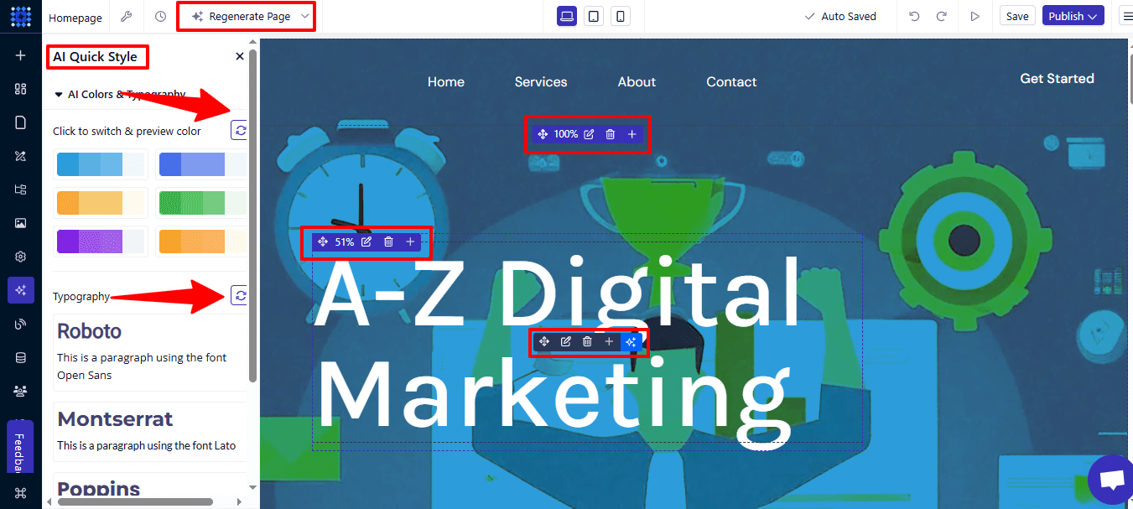Image resolution: width=1133 pixels, height=509 pixels.
Task: Click the Contact navigation link
Action: [731, 81]
